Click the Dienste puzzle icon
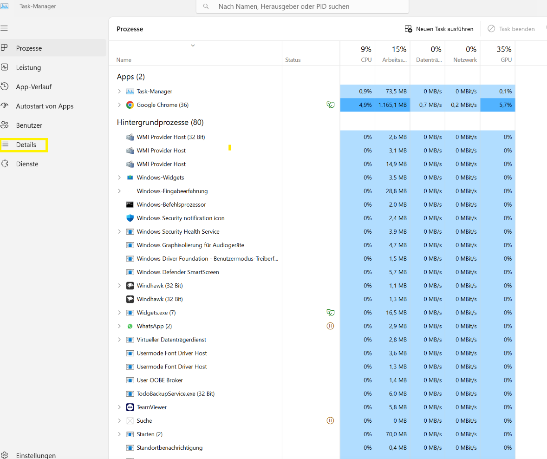 5,164
